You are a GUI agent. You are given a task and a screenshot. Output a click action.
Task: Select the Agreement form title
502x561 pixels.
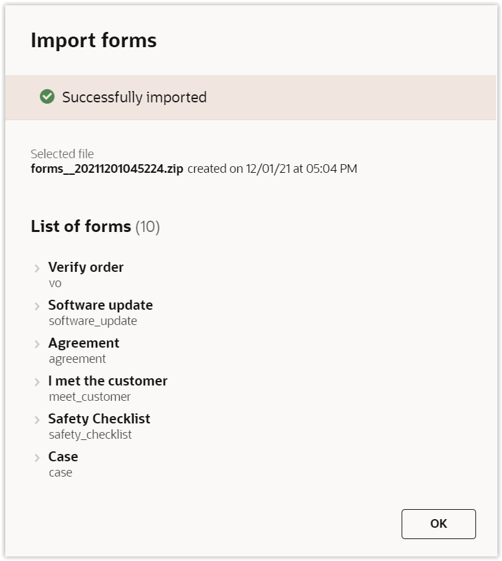click(84, 343)
